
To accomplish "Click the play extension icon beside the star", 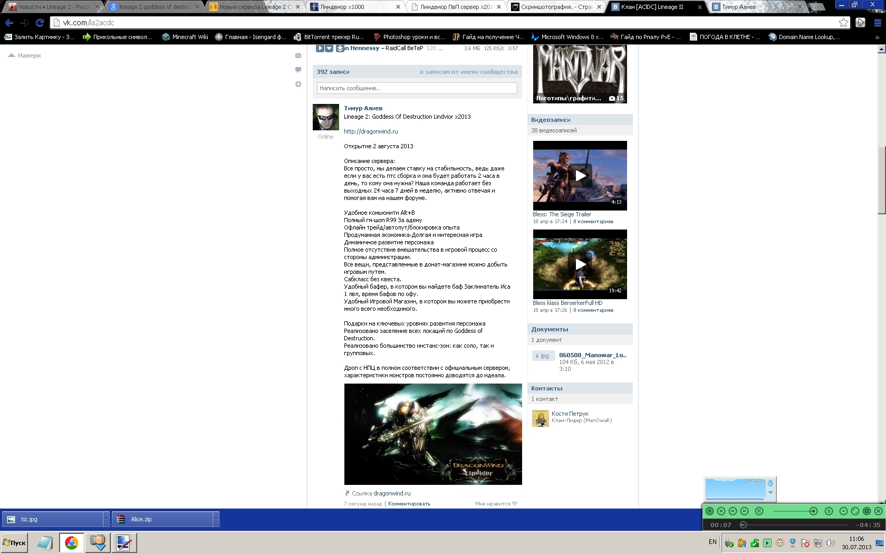I will [x=861, y=23].
